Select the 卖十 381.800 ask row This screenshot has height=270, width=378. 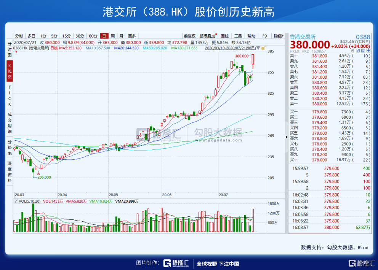[330, 56]
